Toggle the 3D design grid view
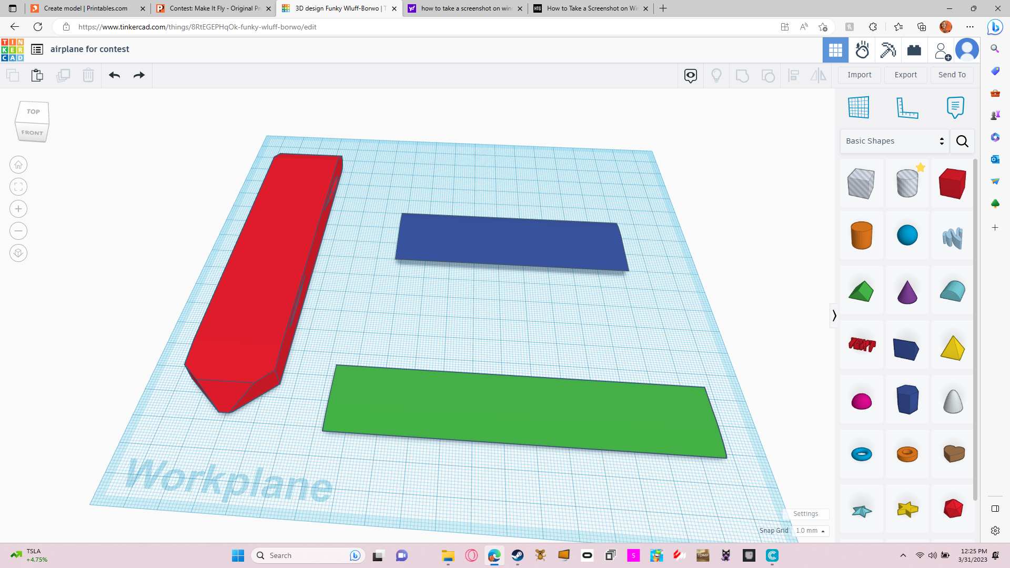Viewport: 1010px width, 568px height. [835, 50]
